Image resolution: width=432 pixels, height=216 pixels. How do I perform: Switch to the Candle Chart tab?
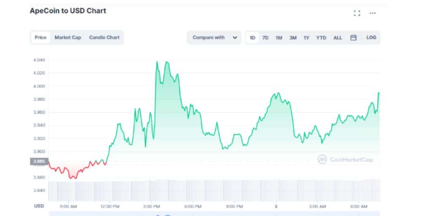[104, 38]
